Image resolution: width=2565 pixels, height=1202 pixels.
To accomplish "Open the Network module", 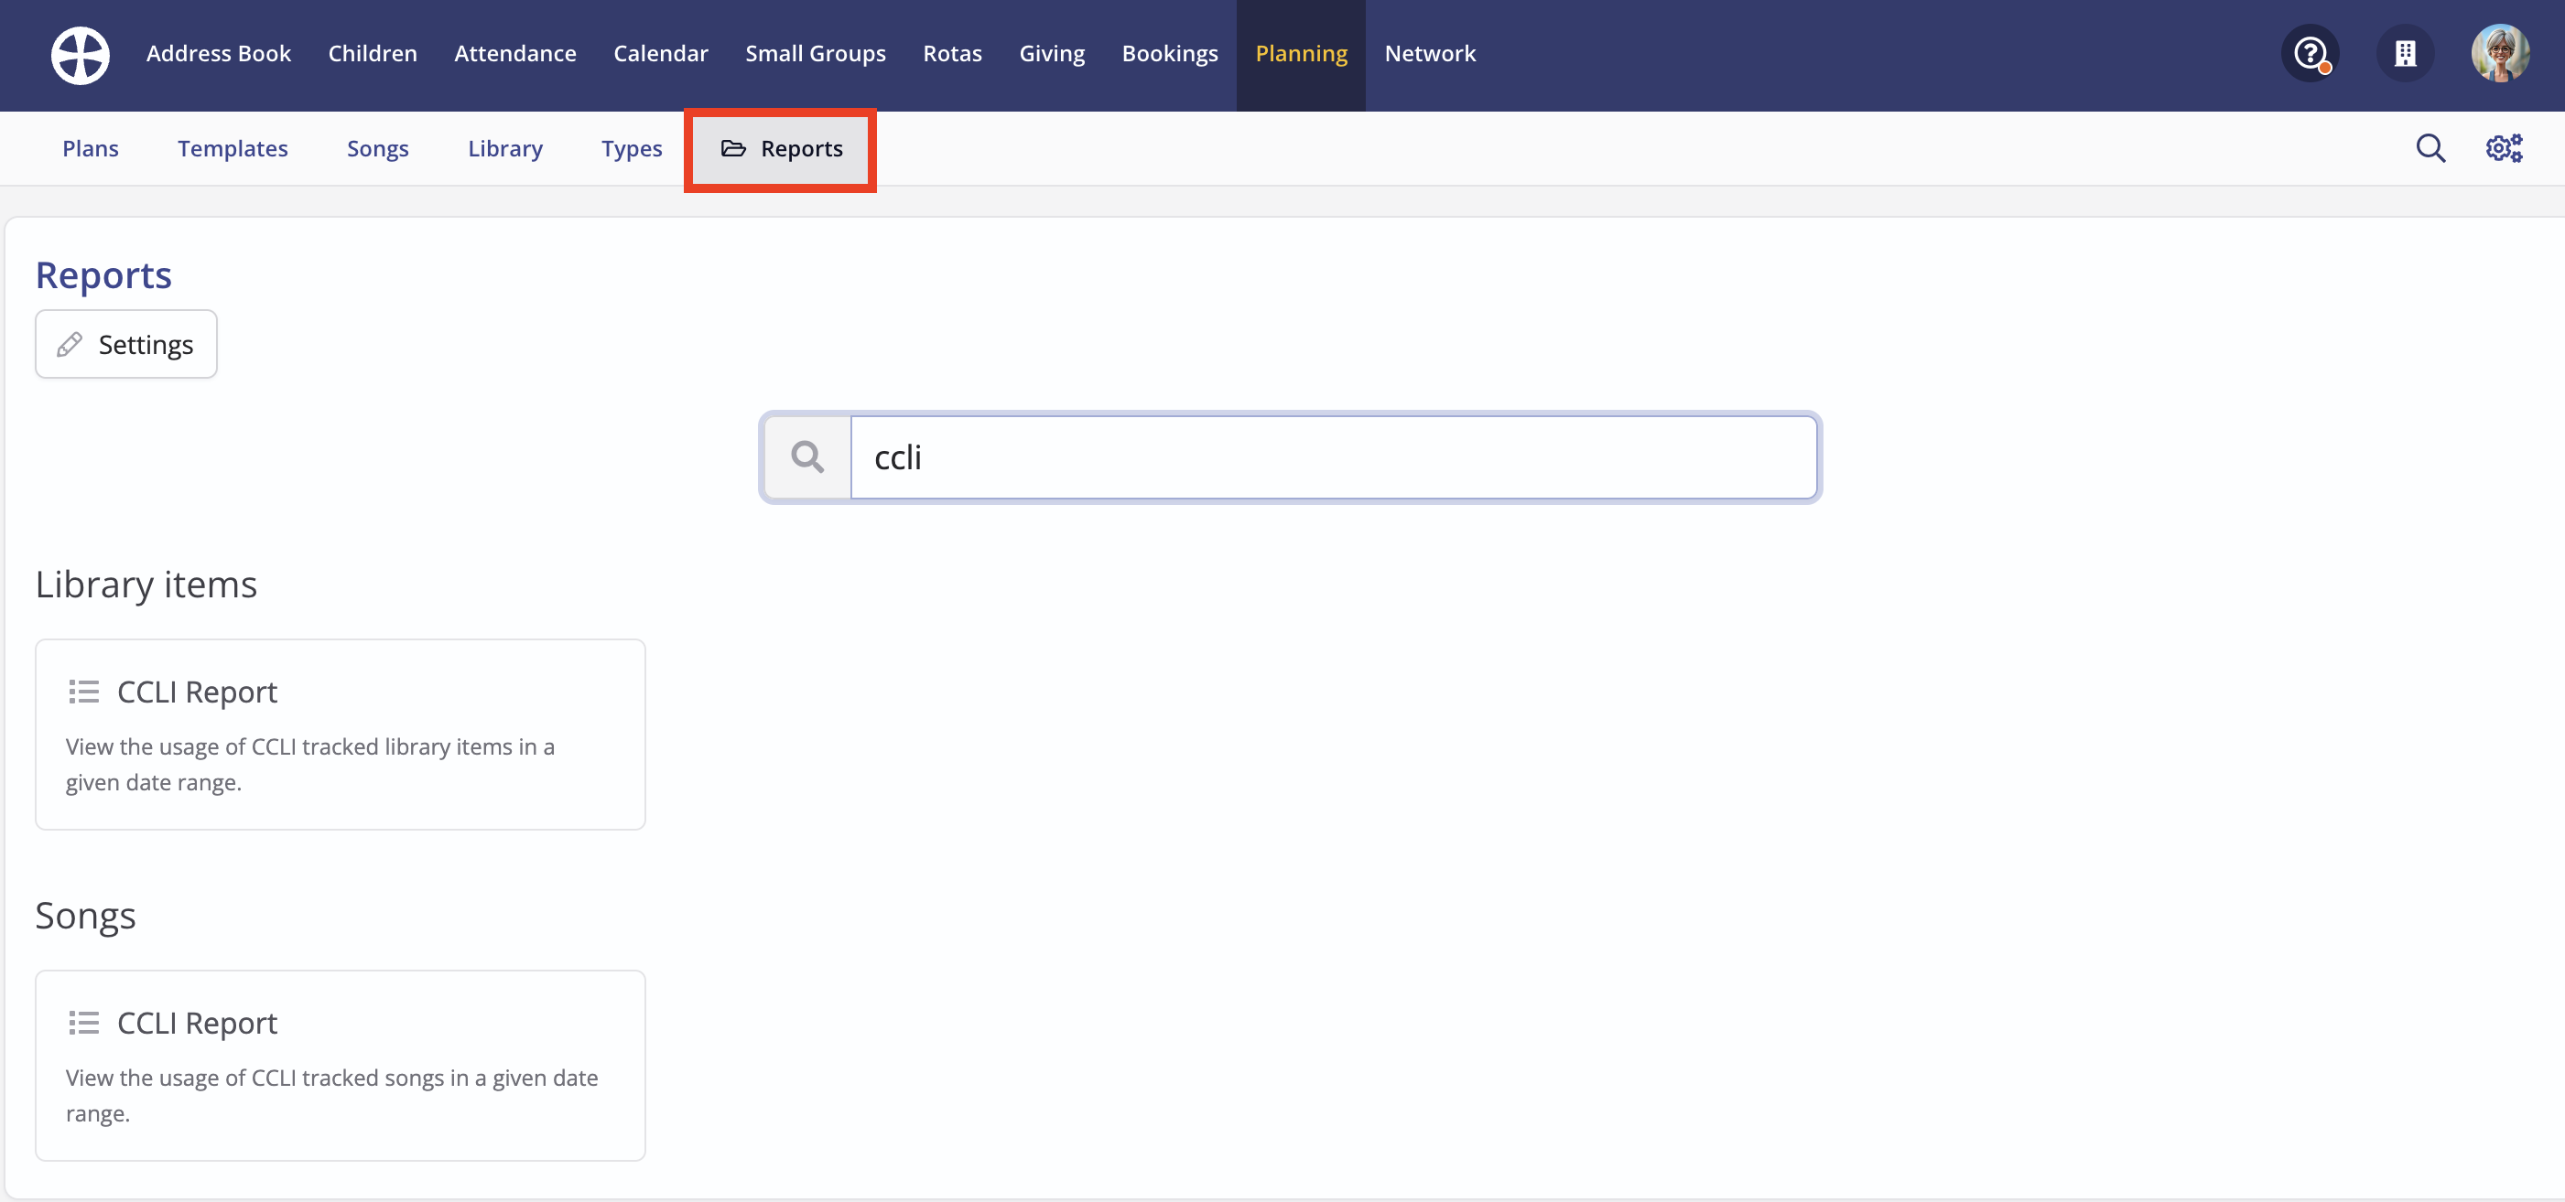I will 1430,54.
